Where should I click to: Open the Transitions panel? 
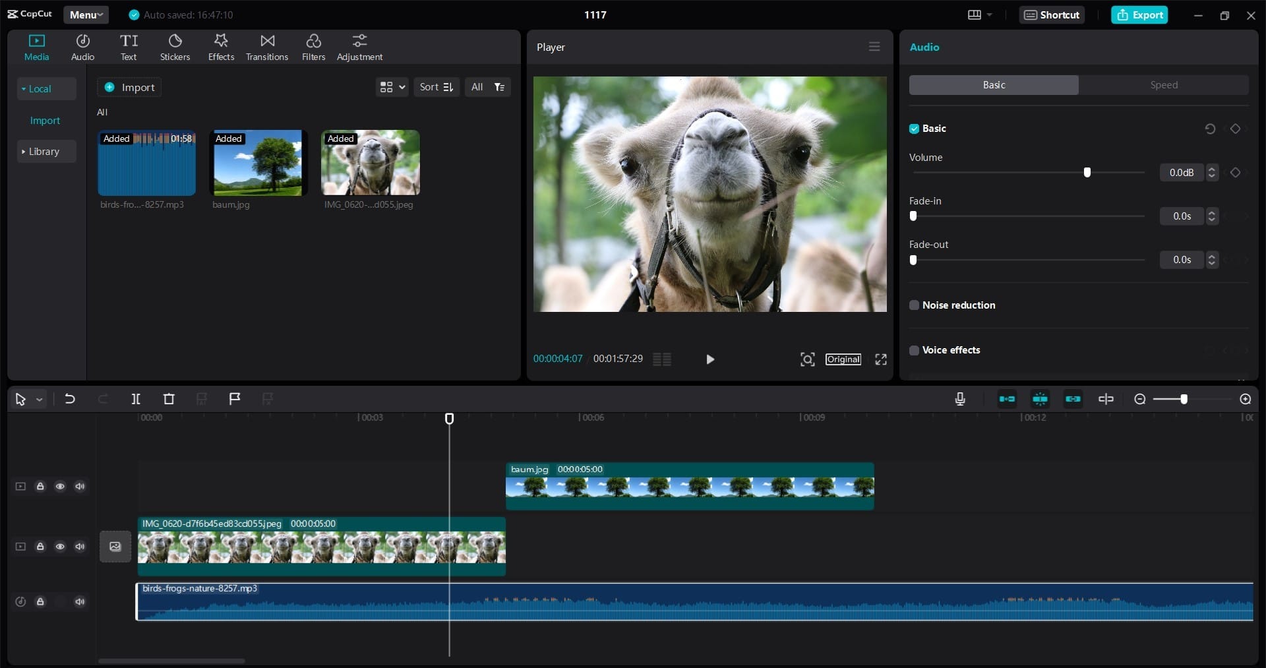tap(267, 47)
